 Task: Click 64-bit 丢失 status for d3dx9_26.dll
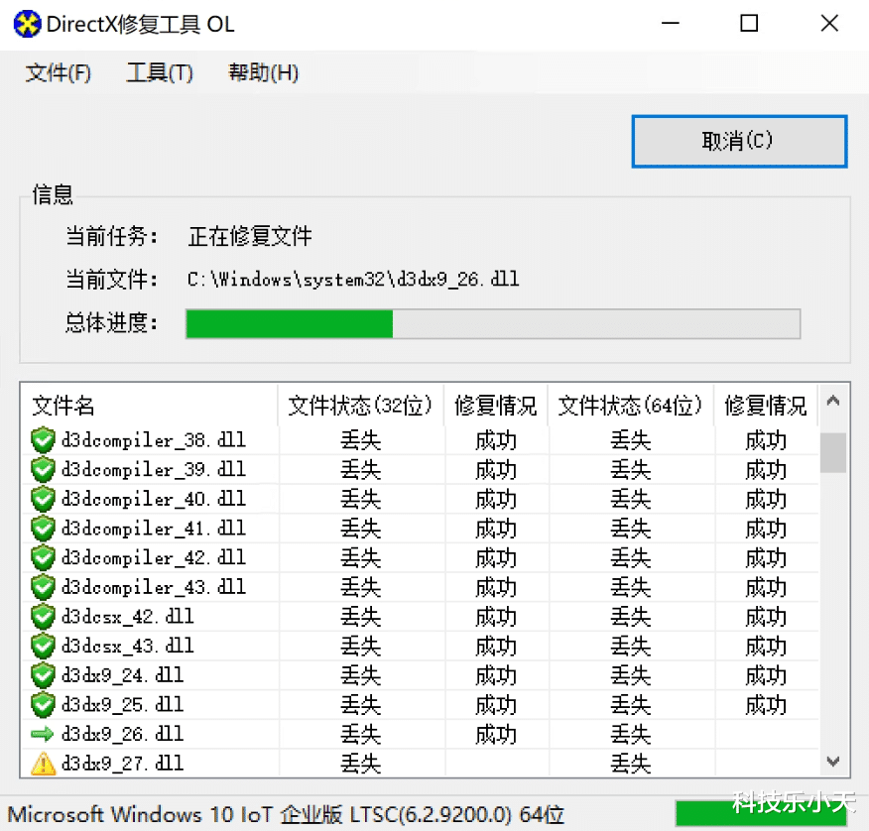point(630,735)
